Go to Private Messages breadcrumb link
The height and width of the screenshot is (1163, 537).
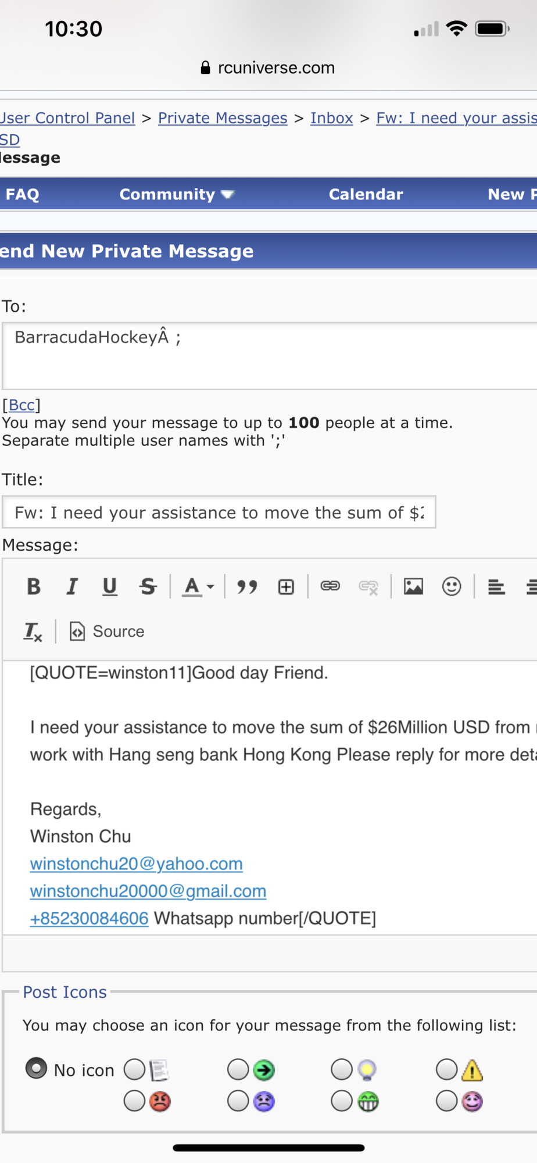tap(223, 118)
